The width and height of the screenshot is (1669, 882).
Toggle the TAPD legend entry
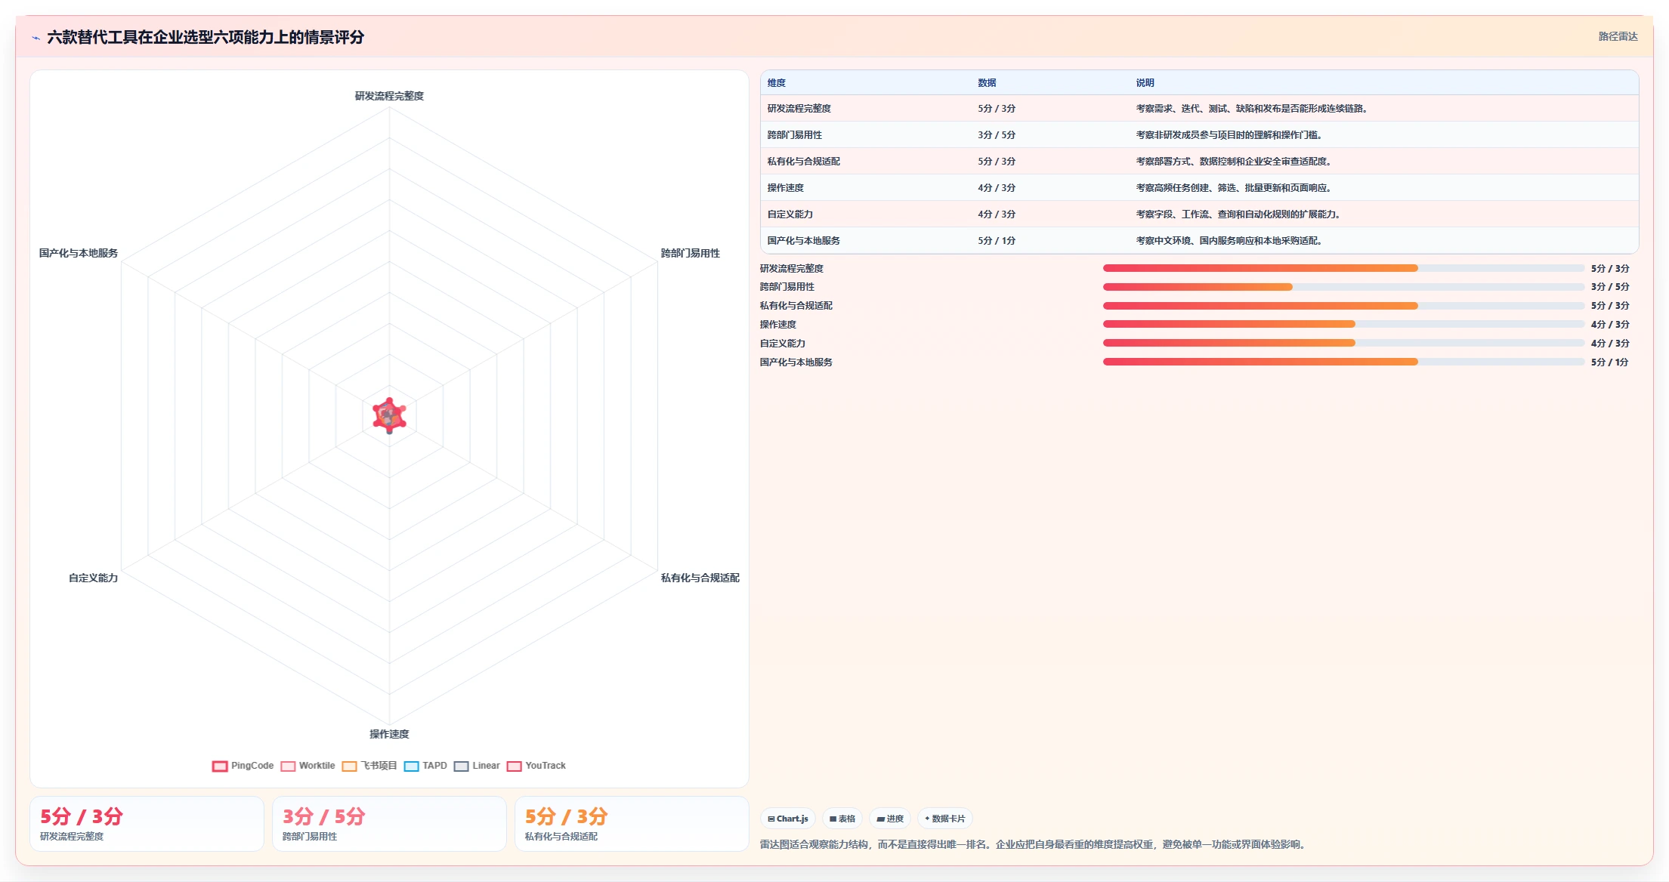(x=425, y=766)
